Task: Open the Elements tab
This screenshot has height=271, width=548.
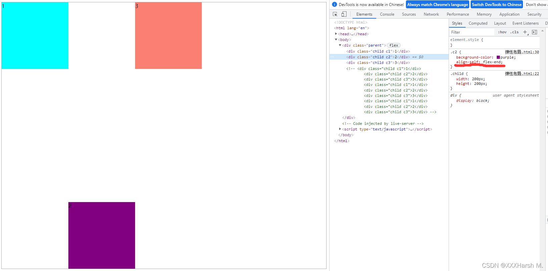Action: coord(364,14)
